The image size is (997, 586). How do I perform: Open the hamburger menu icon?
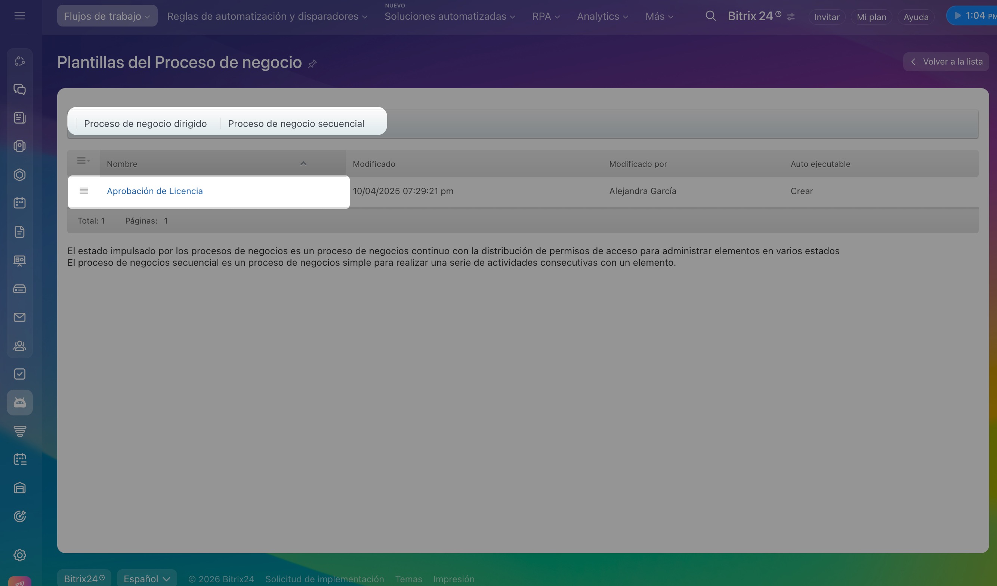[19, 16]
